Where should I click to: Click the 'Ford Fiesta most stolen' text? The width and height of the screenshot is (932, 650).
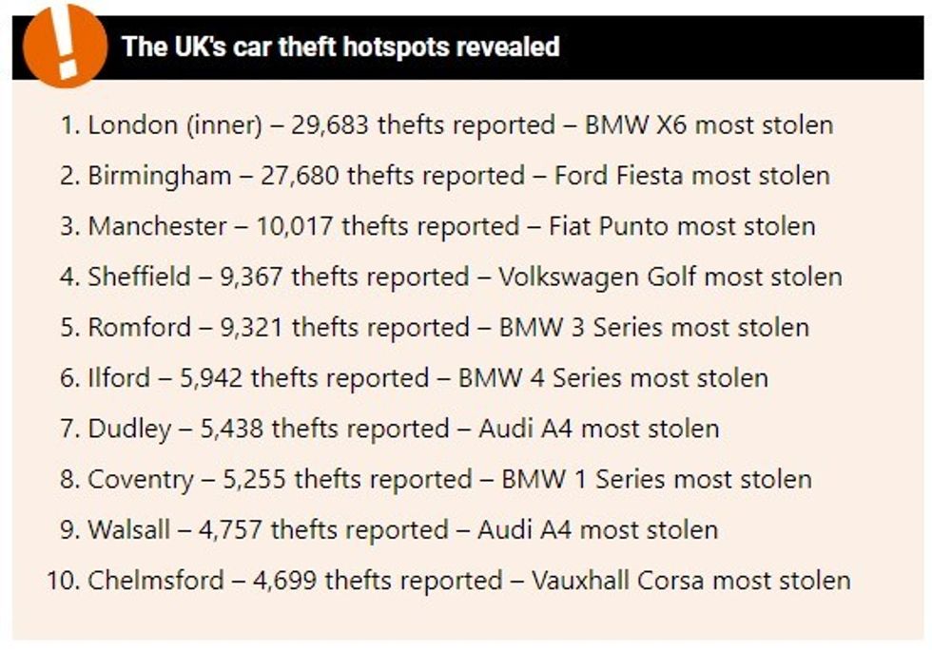point(691,175)
